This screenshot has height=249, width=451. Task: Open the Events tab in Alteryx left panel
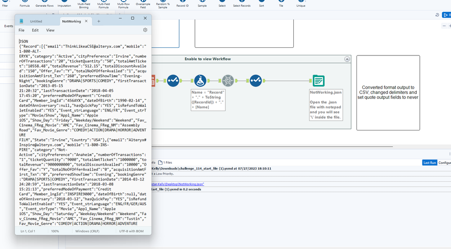(x=9, y=26)
